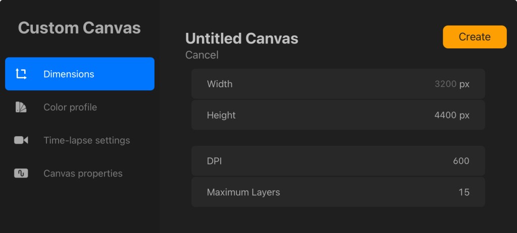Tap the px unit beside Height

pos(464,115)
